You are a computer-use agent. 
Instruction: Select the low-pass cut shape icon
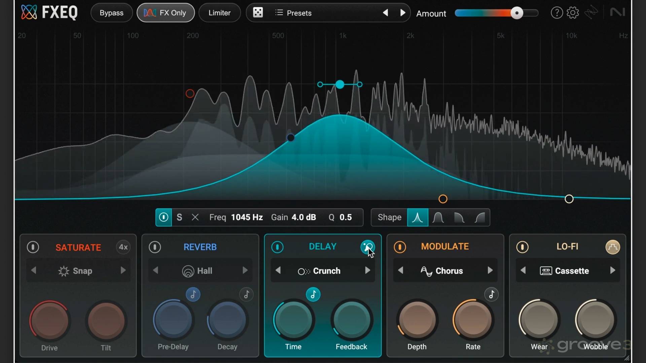459,217
